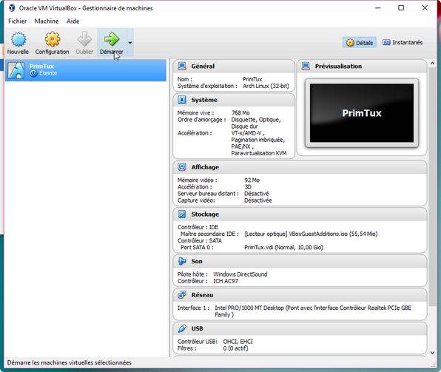This screenshot has width=441, height=372.
Task: Select the PrimTux virtual machine entry
Action: tap(86, 70)
